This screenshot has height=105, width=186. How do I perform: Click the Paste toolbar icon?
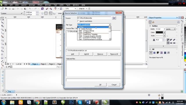tap(25, 9)
